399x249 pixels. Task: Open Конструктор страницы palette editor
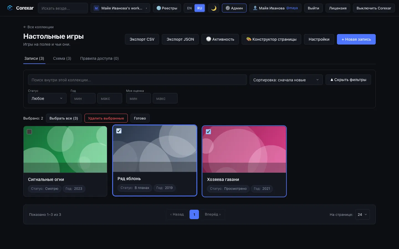(271, 39)
